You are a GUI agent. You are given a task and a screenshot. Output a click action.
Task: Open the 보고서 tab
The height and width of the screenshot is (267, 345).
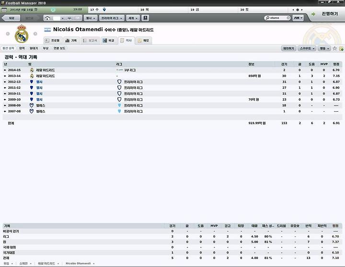pos(90,41)
